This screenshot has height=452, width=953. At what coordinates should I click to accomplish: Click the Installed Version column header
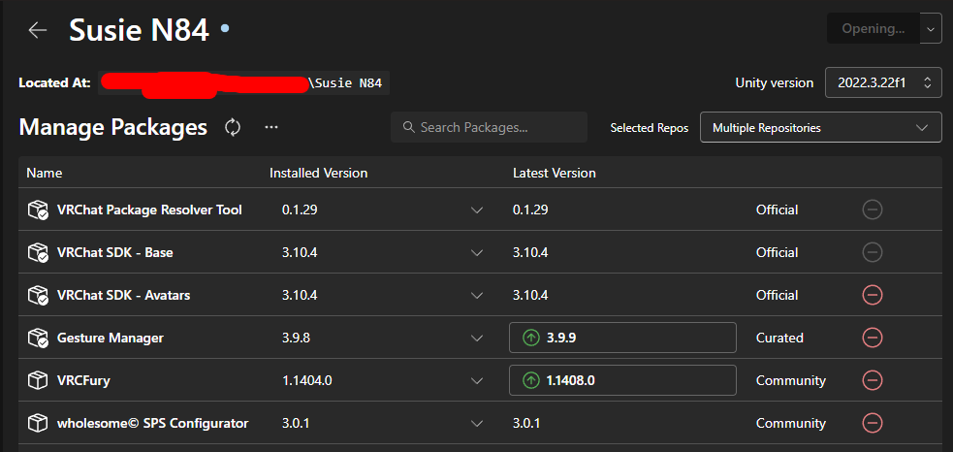[x=319, y=174]
